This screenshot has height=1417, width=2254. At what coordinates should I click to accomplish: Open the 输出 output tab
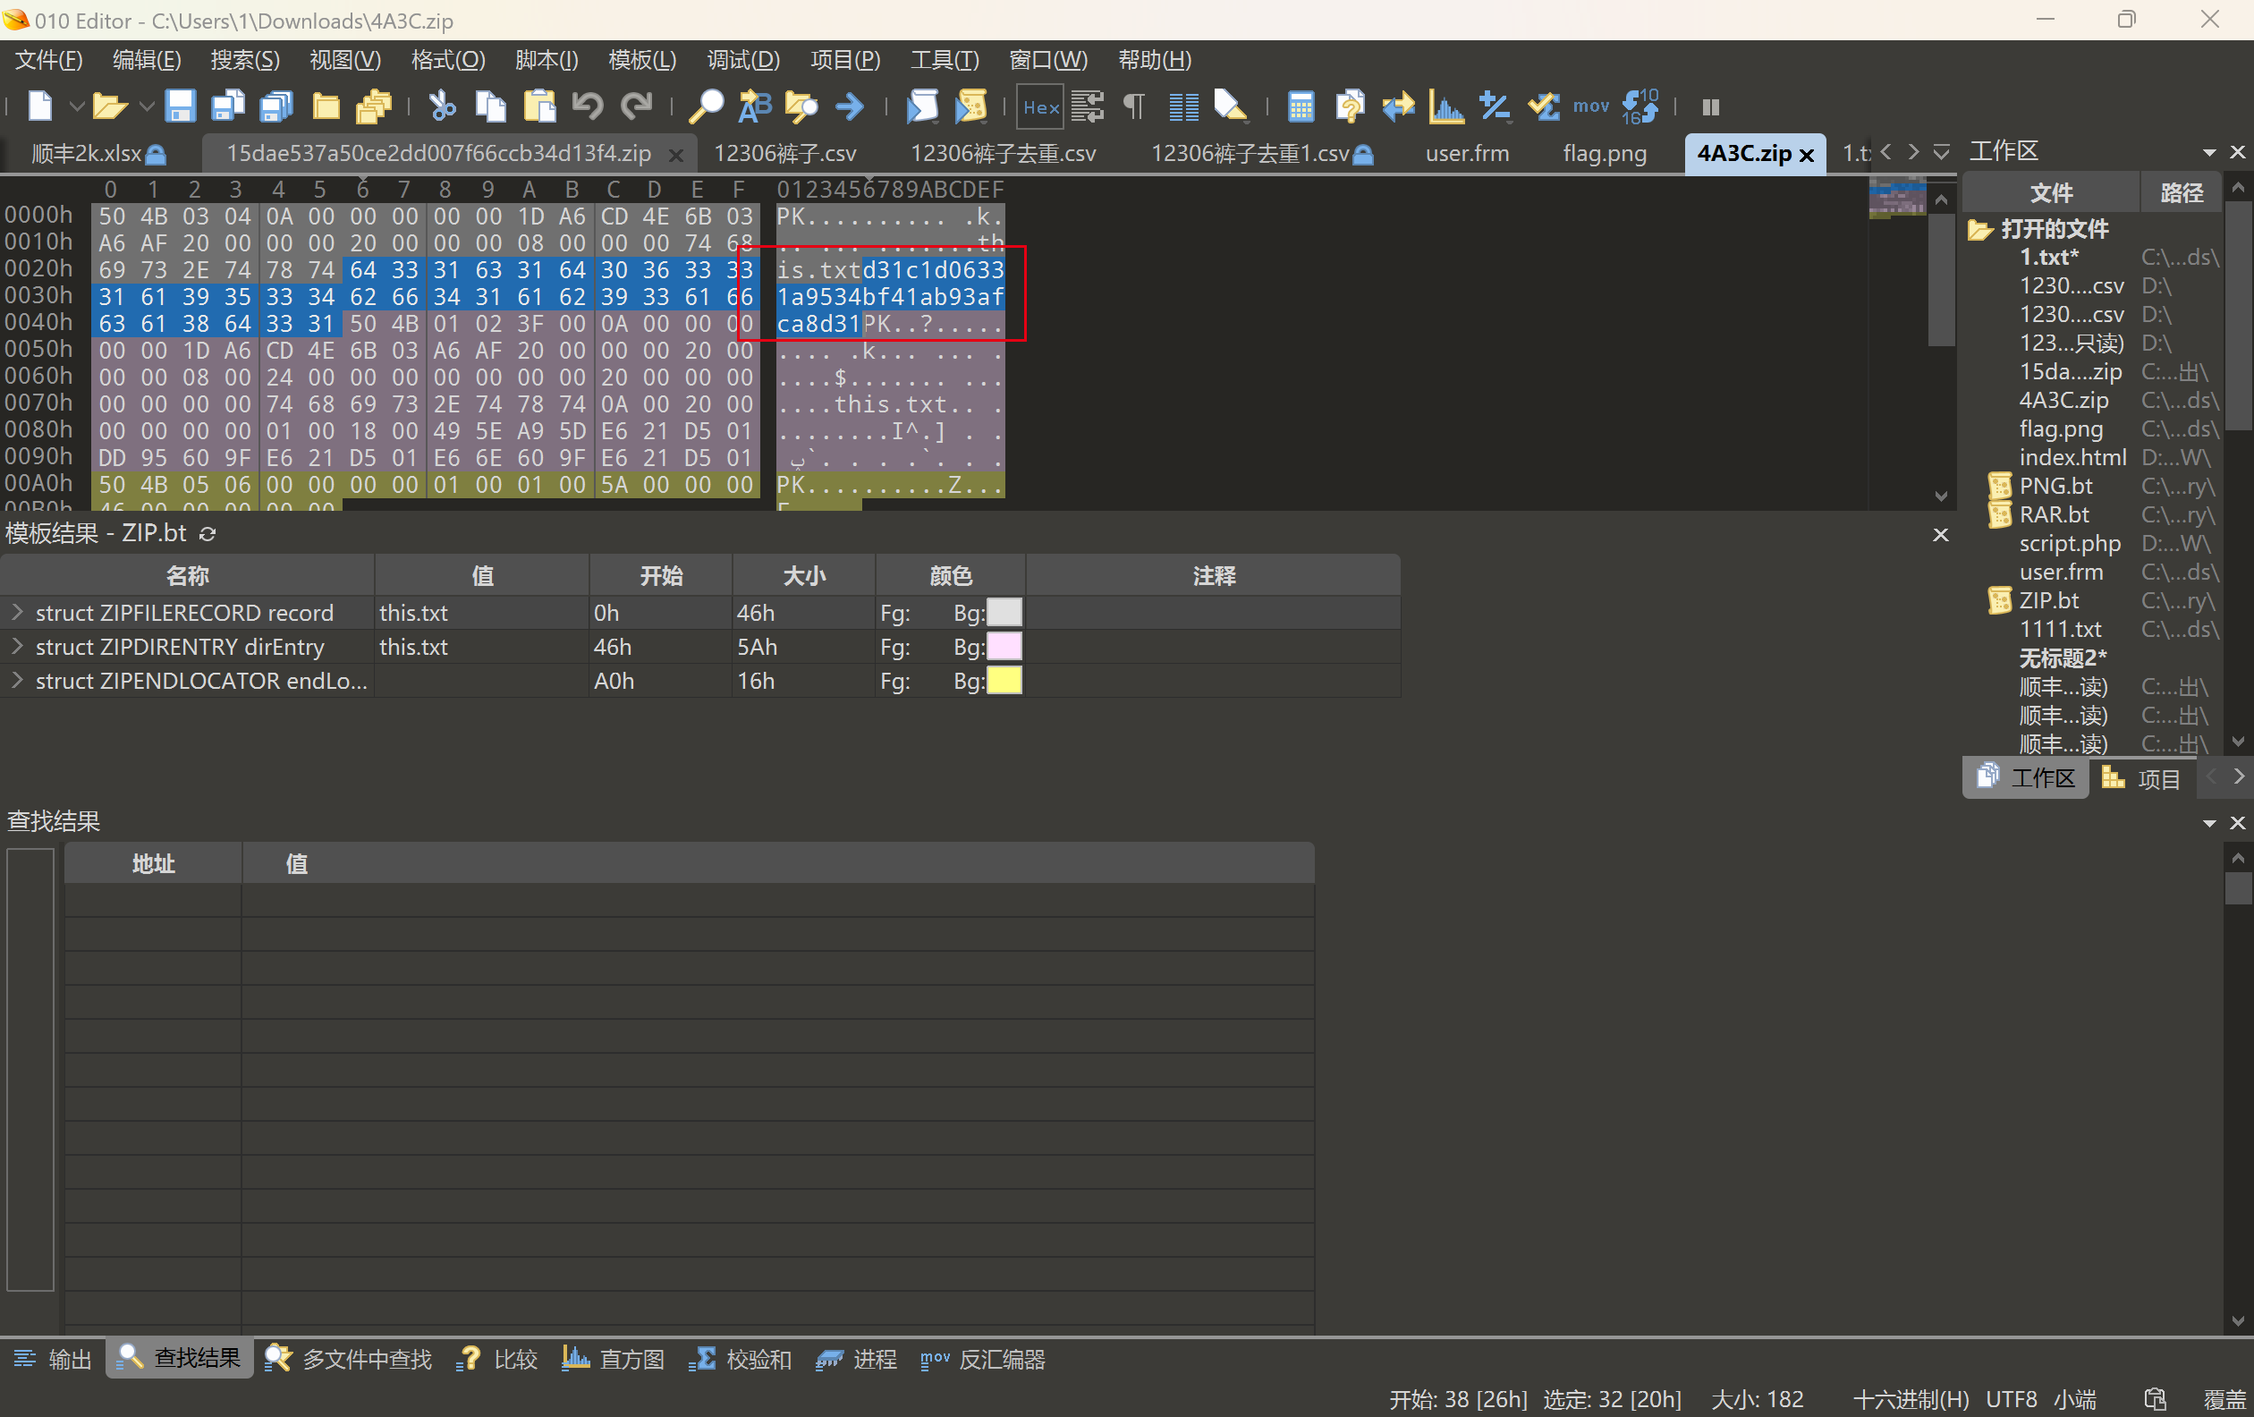pyautogui.click(x=53, y=1359)
